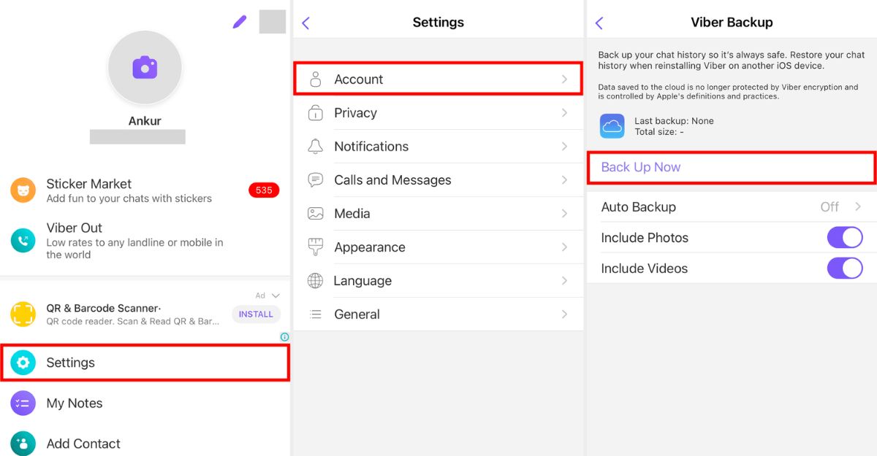The width and height of the screenshot is (877, 456).
Task: Tap the camera profile photo placeholder
Action: [145, 68]
